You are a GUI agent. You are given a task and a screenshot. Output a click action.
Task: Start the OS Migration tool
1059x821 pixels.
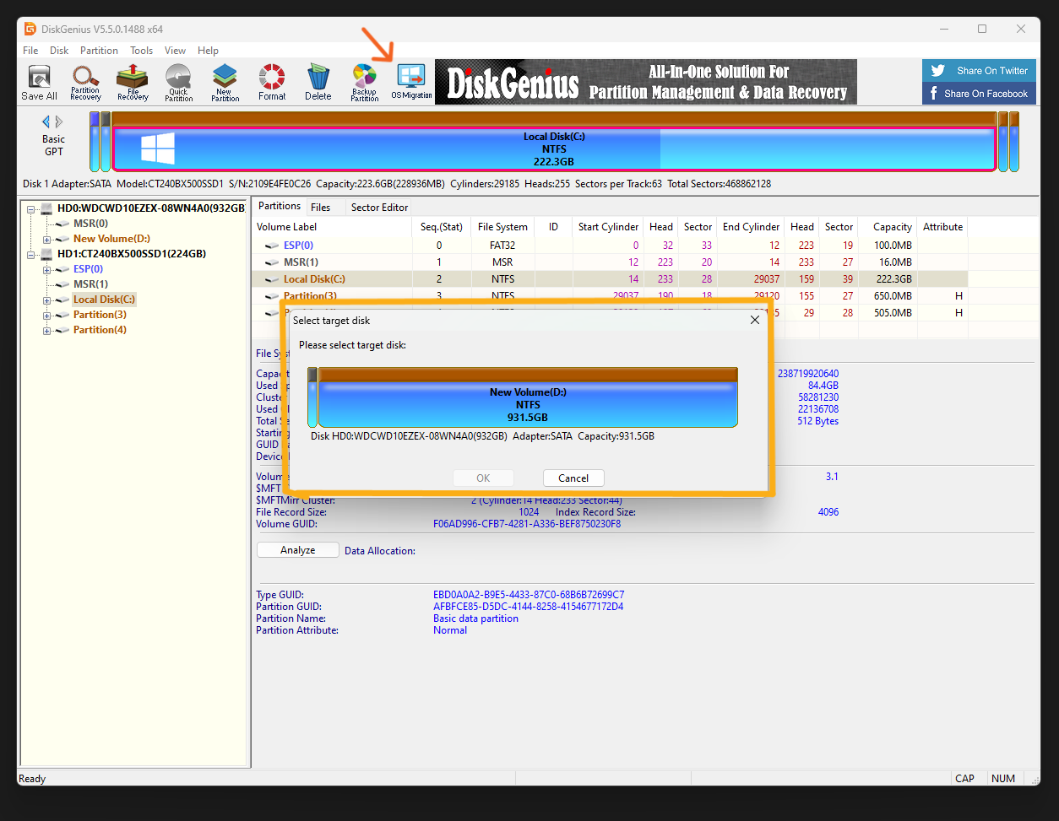click(x=411, y=82)
